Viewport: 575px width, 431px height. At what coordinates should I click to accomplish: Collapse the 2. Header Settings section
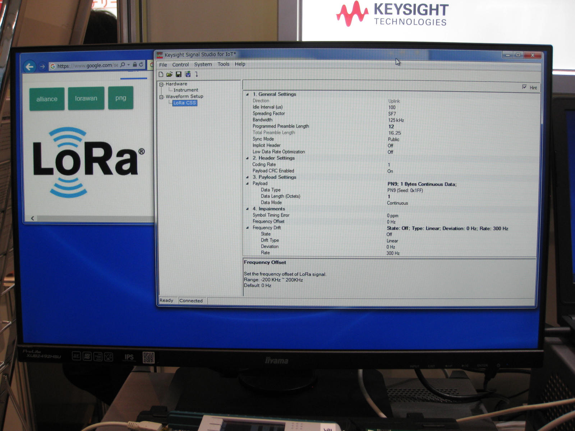click(x=247, y=158)
